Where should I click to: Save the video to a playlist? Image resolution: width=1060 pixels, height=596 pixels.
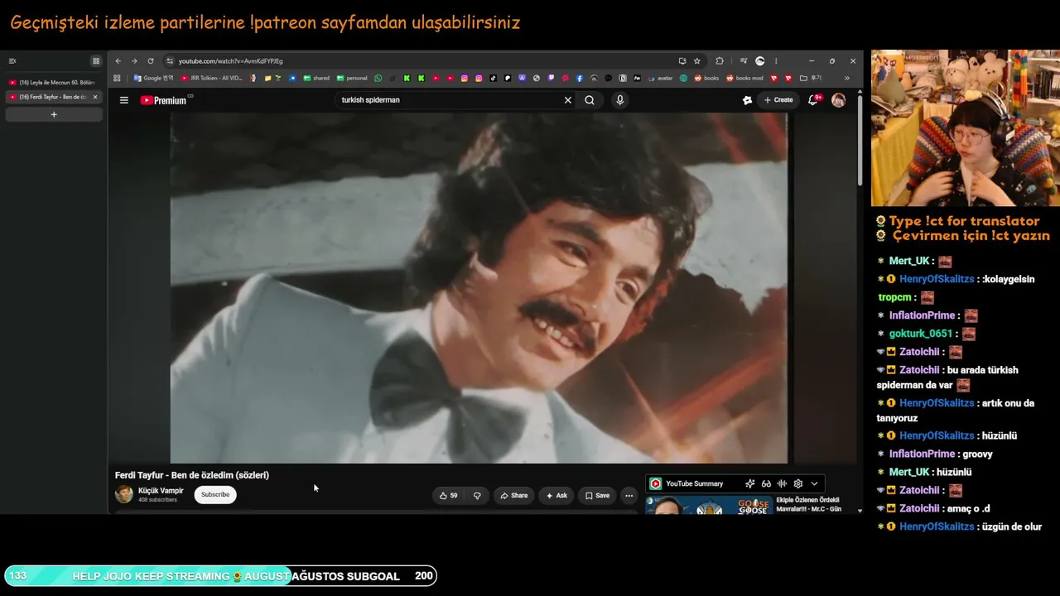597,496
